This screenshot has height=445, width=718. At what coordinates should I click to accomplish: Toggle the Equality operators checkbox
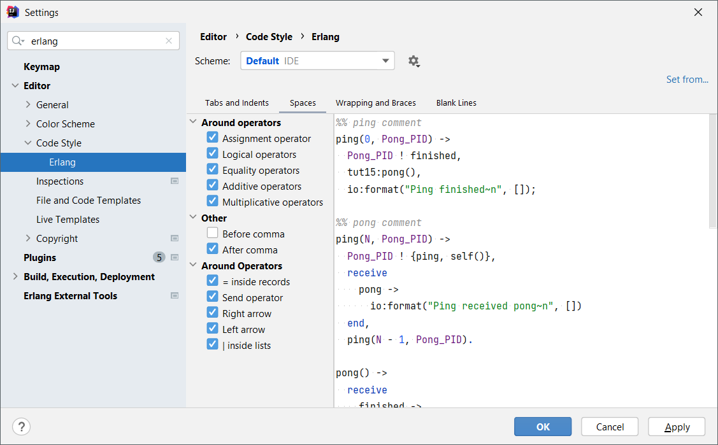coord(213,169)
